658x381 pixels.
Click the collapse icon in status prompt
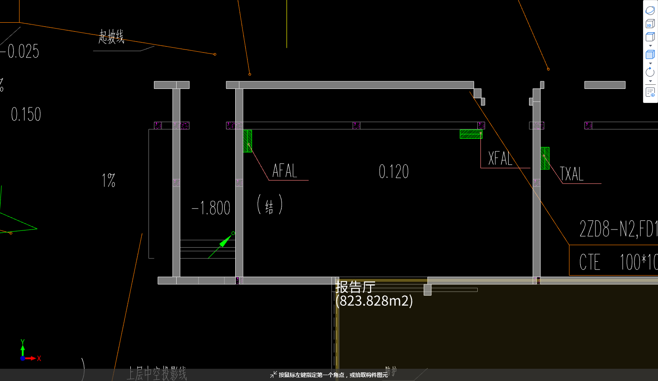coord(273,375)
